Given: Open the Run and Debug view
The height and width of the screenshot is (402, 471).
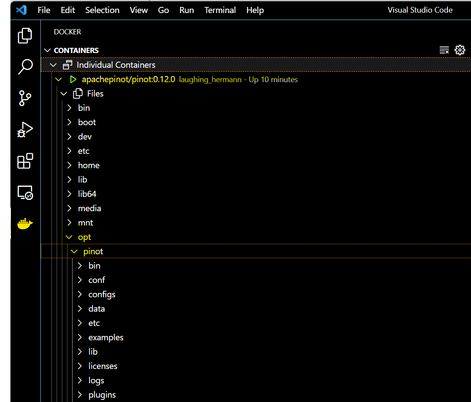Looking at the screenshot, I should point(25,129).
